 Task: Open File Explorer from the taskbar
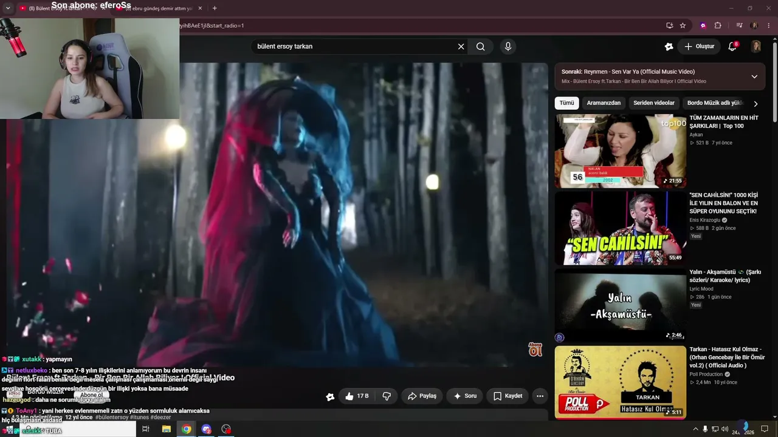tap(166, 429)
